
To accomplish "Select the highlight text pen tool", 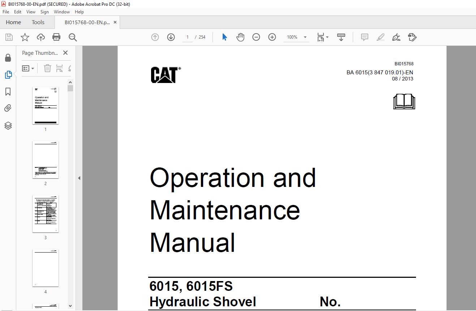I will click(380, 37).
